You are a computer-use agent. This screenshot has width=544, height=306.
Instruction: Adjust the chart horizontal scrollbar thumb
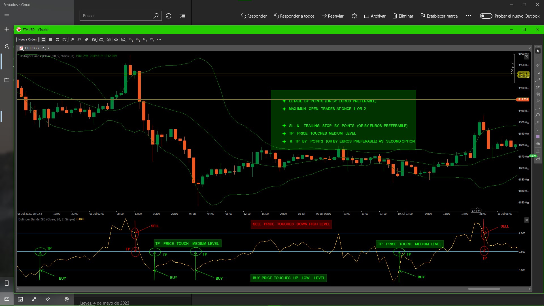(484, 289)
